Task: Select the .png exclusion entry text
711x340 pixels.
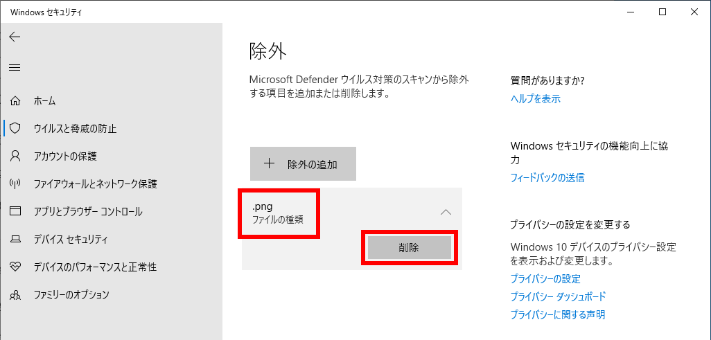Action: (262, 207)
